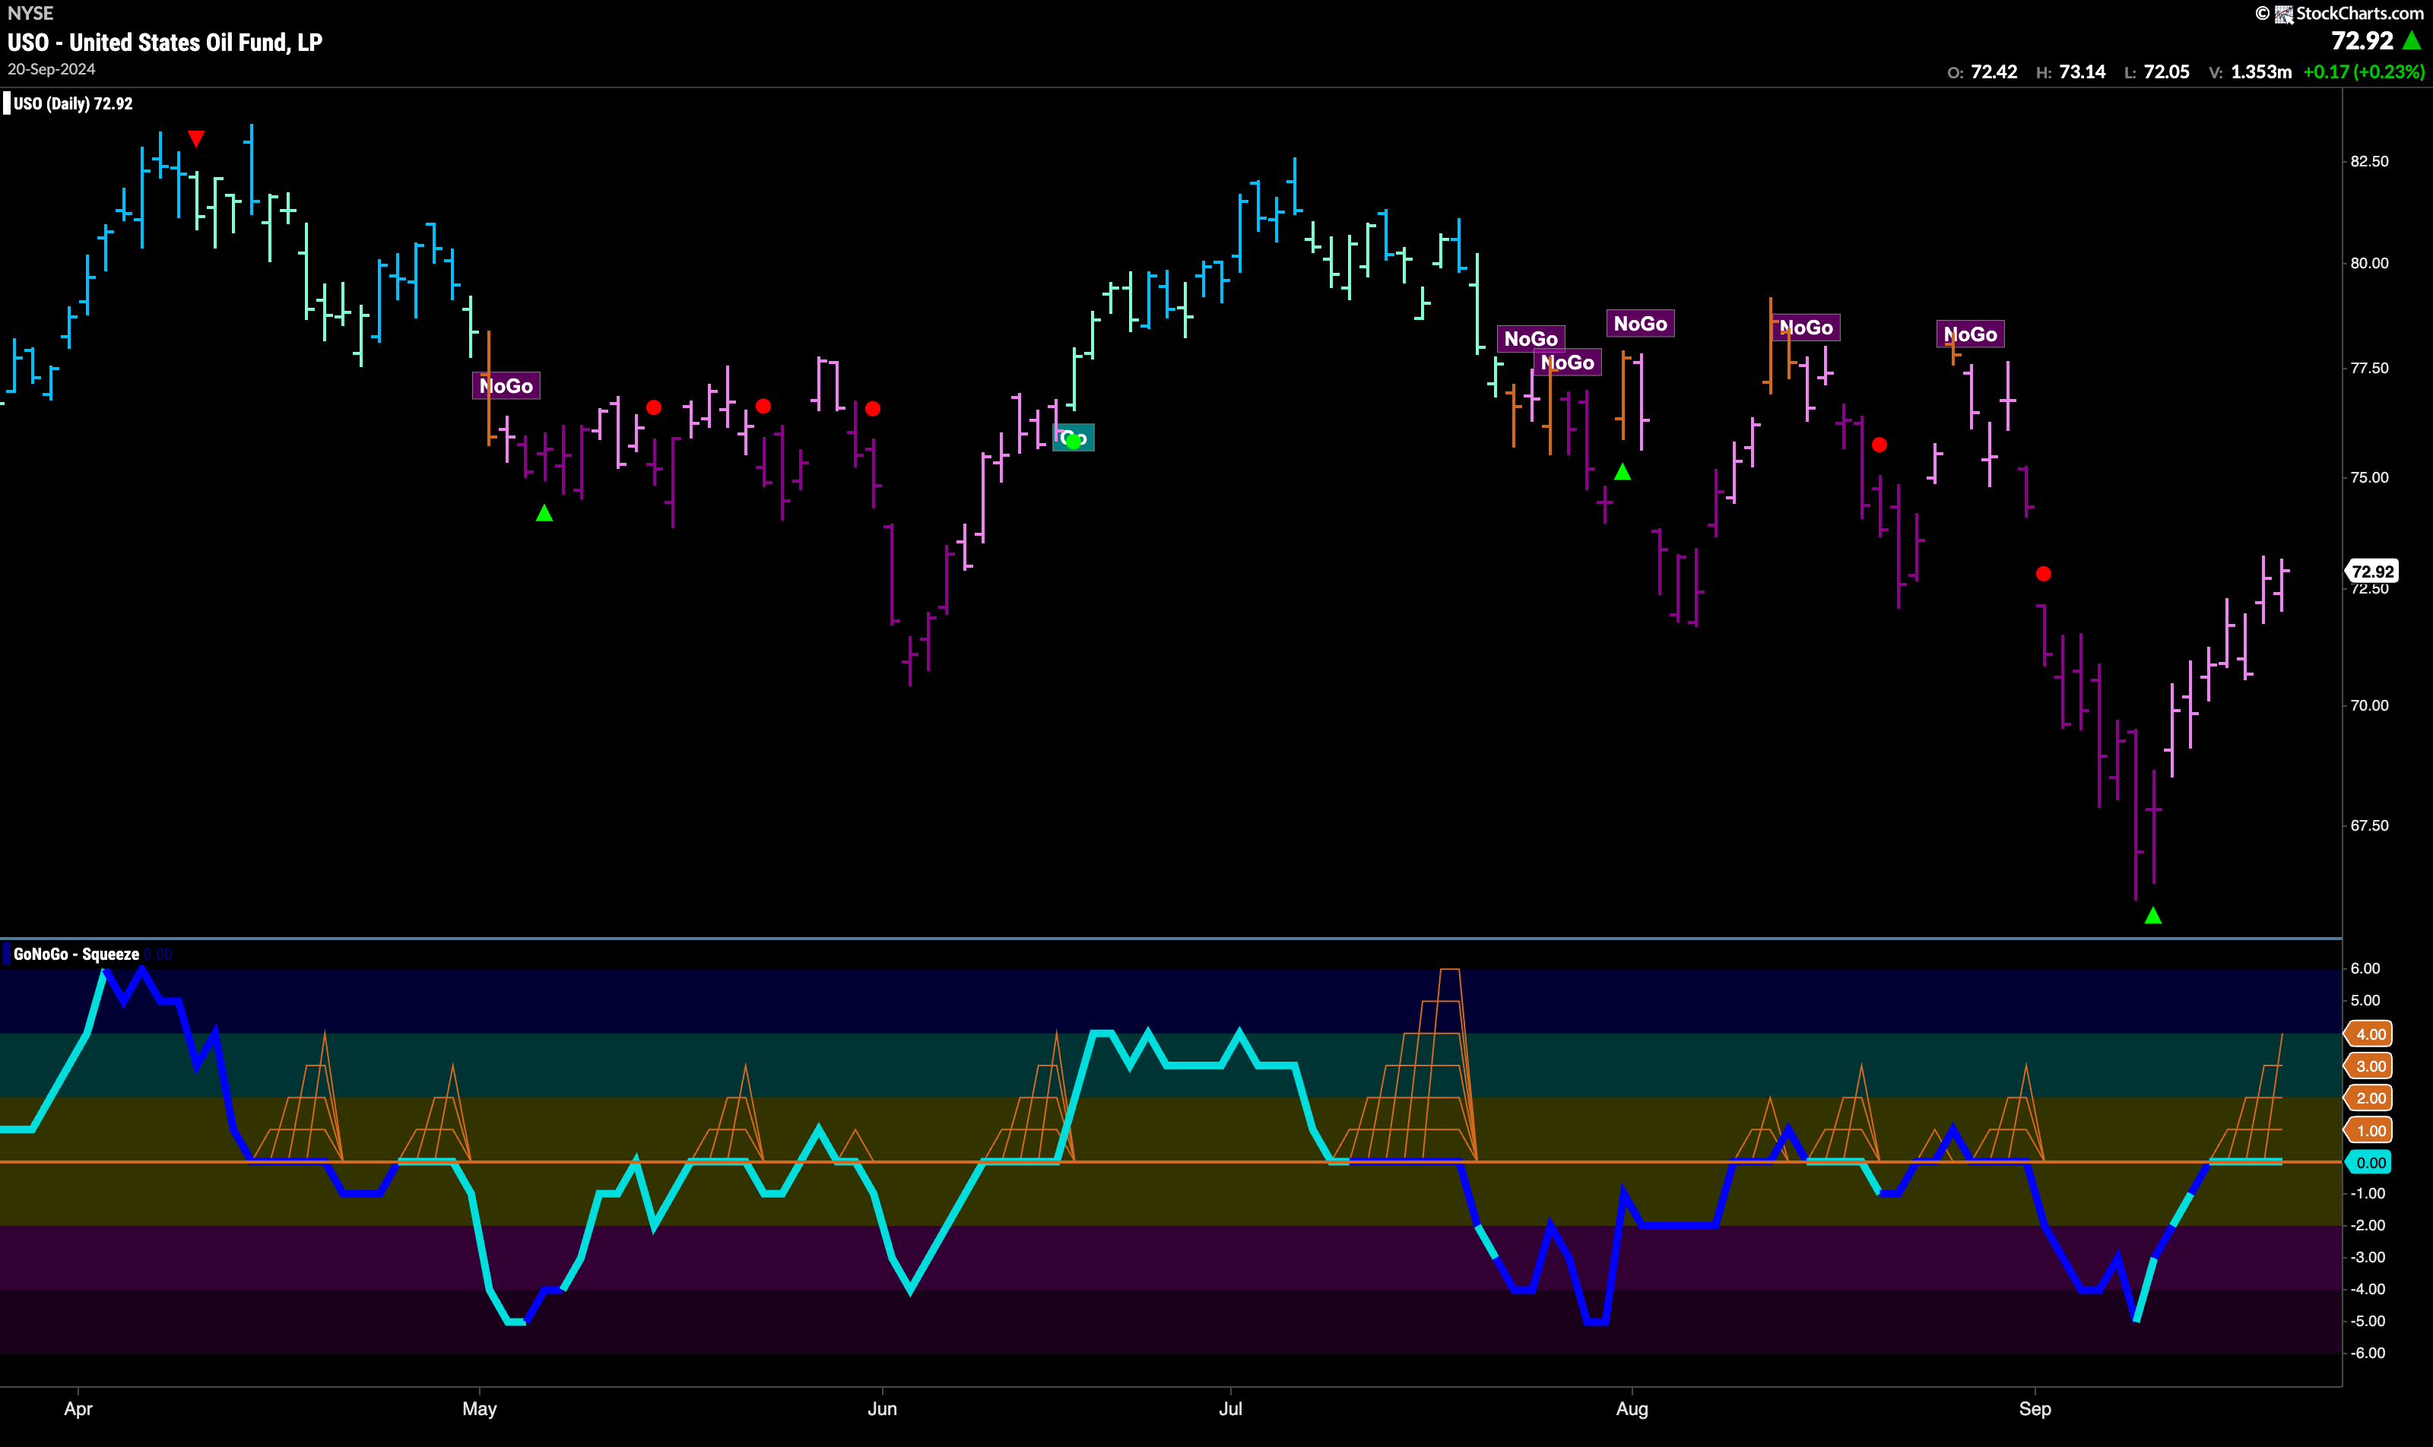Click the green up-triangle marker just before August

1623,472
